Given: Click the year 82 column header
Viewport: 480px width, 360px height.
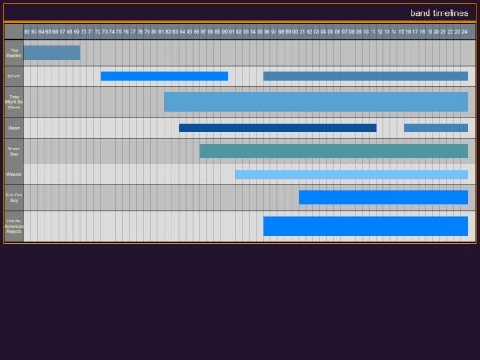Looking at the screenshot, I should (168, 32).
